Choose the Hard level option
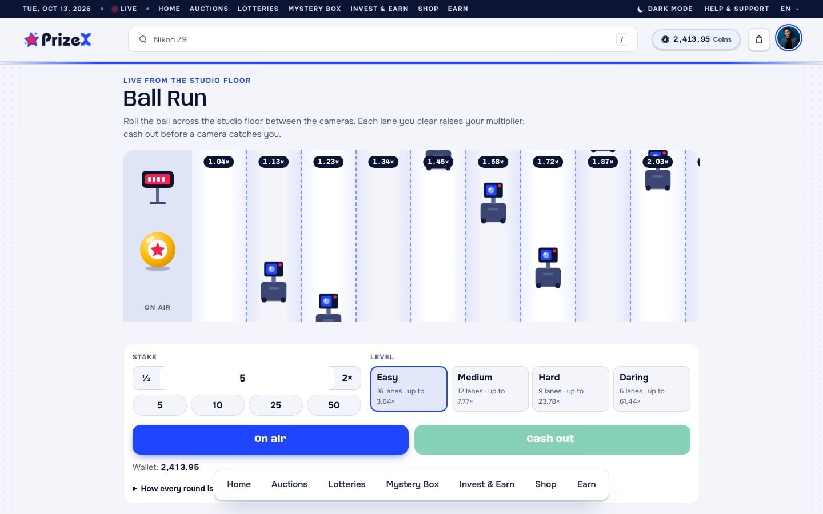 click(x=570, y=389)
